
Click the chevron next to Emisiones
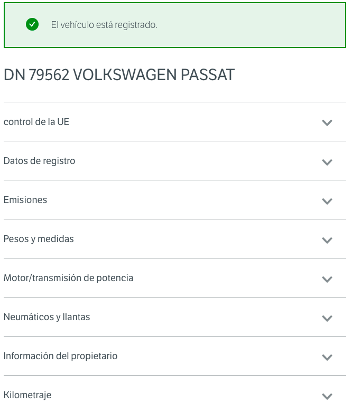coord(327,201)
